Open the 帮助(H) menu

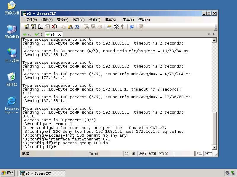(144, 20)
